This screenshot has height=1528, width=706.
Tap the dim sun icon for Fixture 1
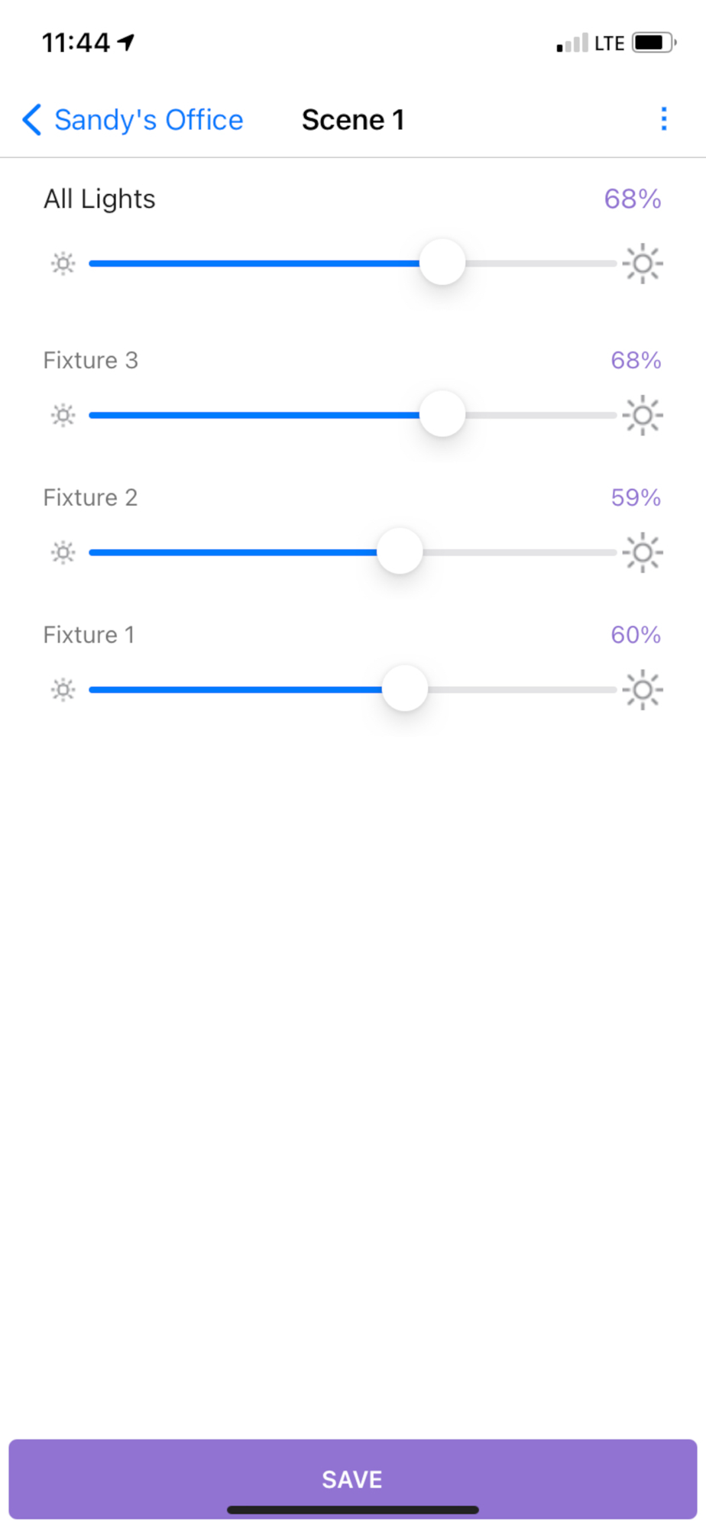pos(63,690)
